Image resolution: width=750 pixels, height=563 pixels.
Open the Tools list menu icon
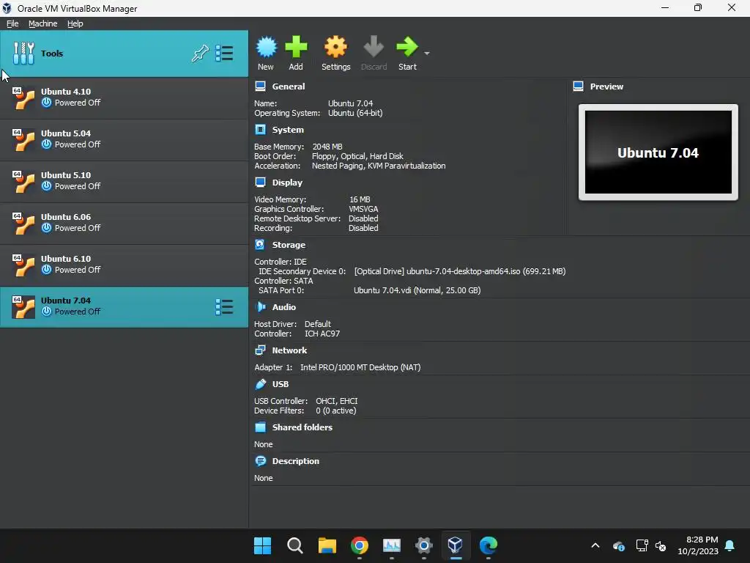224,53
